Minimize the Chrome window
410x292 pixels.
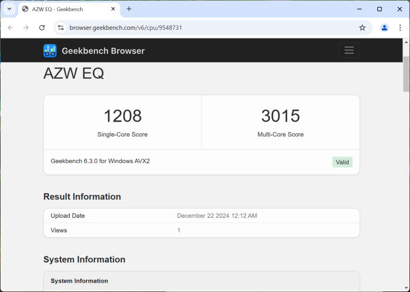360,9
